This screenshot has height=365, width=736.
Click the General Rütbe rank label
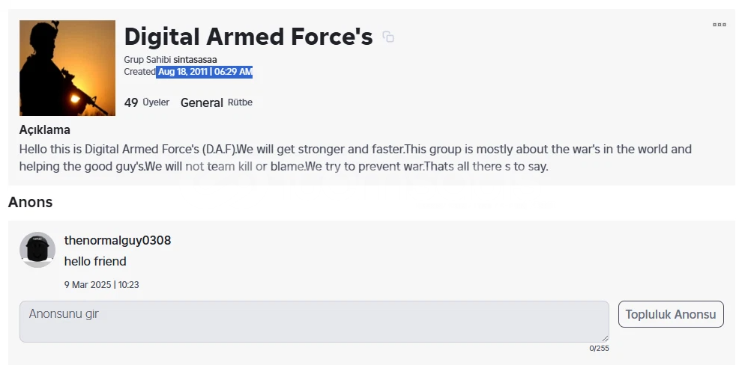tap(217, 102)
